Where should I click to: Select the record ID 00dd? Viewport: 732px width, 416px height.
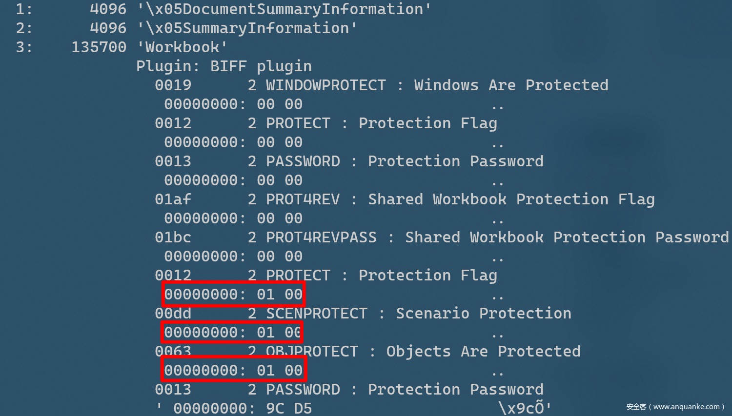[x=173, y=314]
